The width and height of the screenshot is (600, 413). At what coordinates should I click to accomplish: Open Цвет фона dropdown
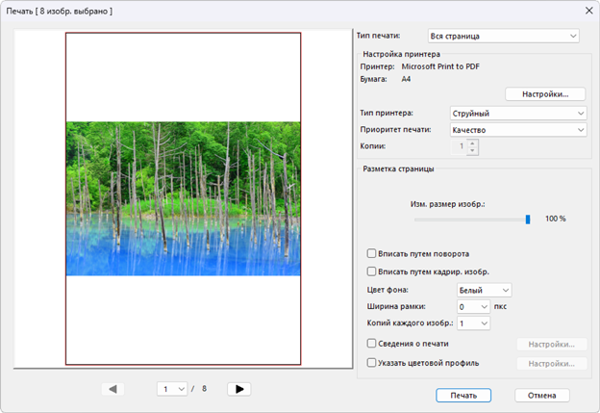[x=484, y=290]
